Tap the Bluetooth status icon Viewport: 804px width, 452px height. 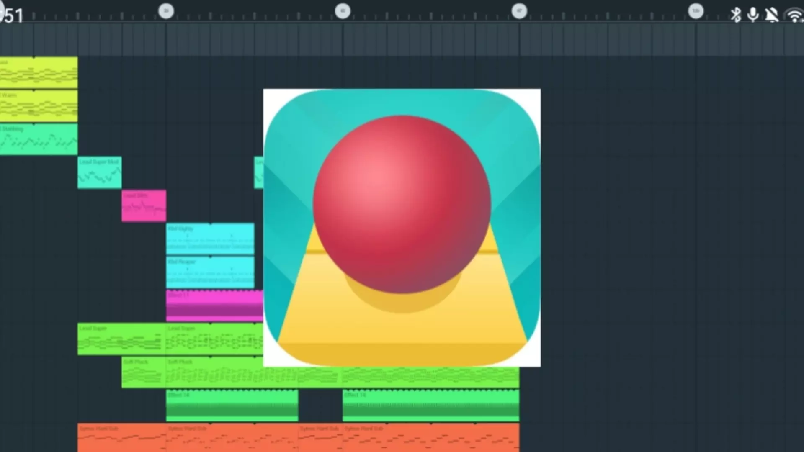tap(736, 15)
